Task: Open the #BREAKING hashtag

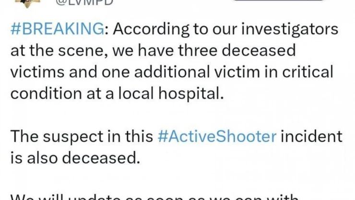Action: coord(57,29)
